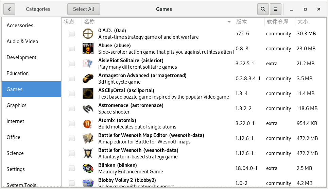Go back using the left arrow button
This screenshot has width=328, height=189.
click(9, 9)
